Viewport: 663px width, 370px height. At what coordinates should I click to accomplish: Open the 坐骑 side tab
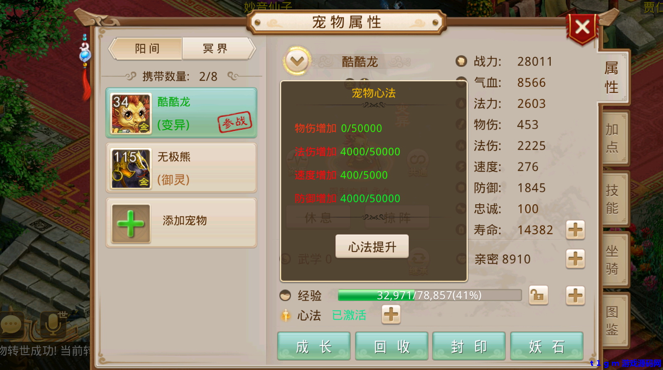[x=614, y=260]
